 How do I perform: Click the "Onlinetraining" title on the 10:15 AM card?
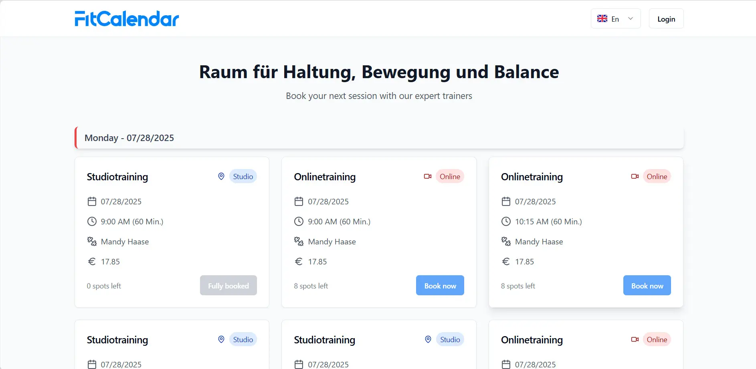tap(532, 177)
